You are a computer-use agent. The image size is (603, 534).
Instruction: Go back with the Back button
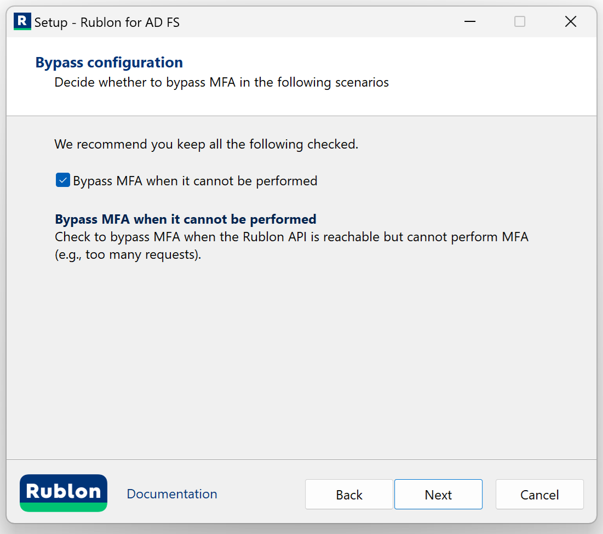pos(349,495)
